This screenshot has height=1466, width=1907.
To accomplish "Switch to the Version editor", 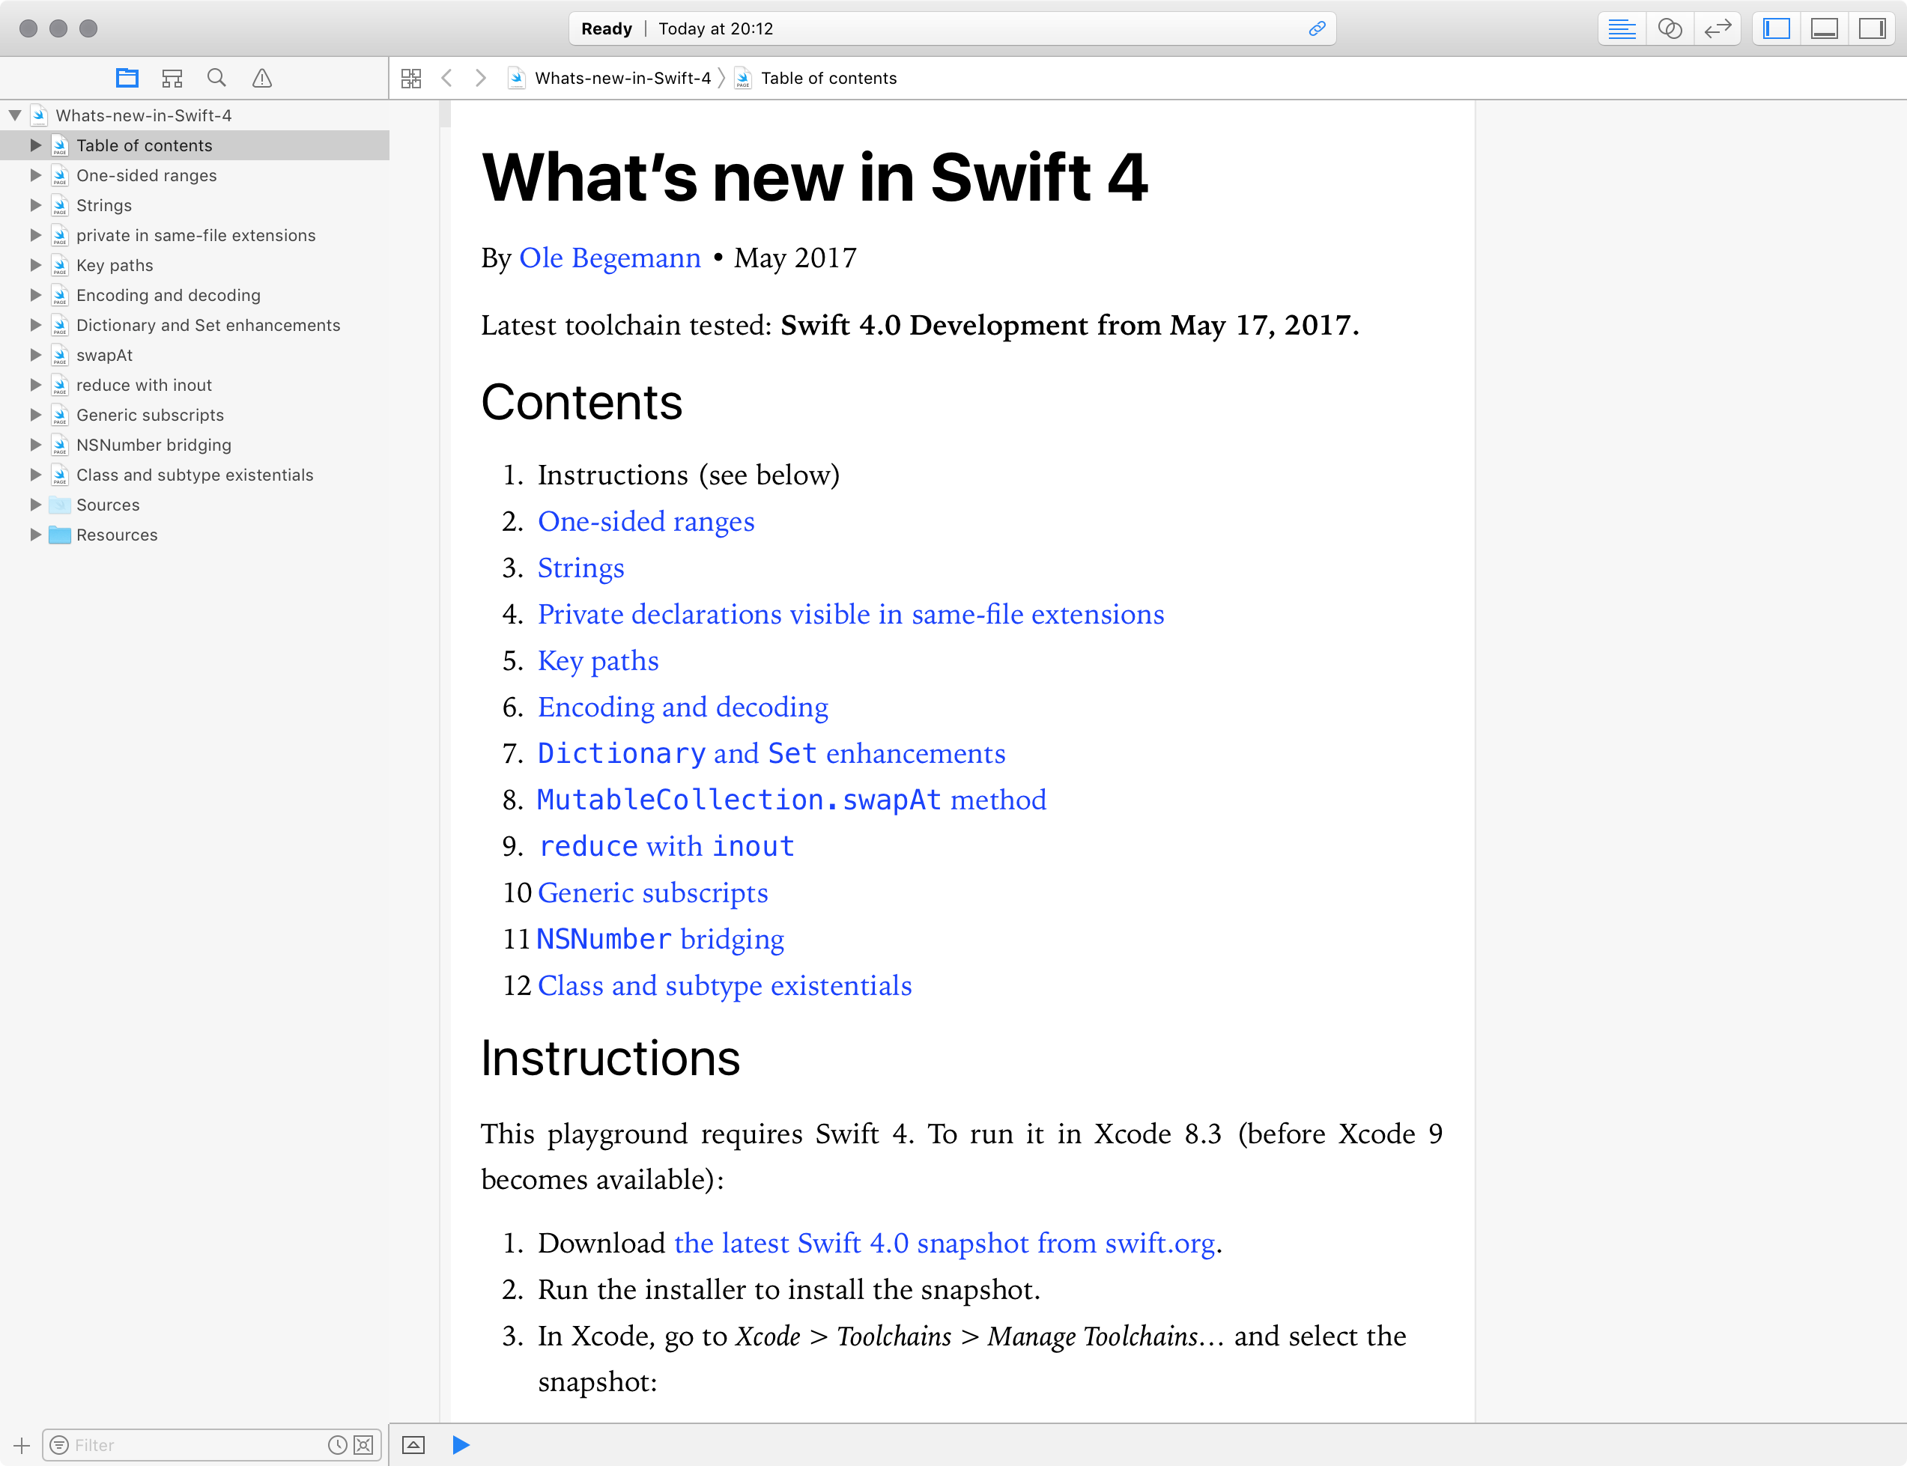I will 1717,28.
